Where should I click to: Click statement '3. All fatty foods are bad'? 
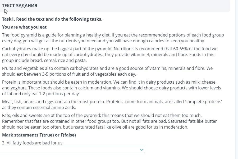[x=33, y=143]
